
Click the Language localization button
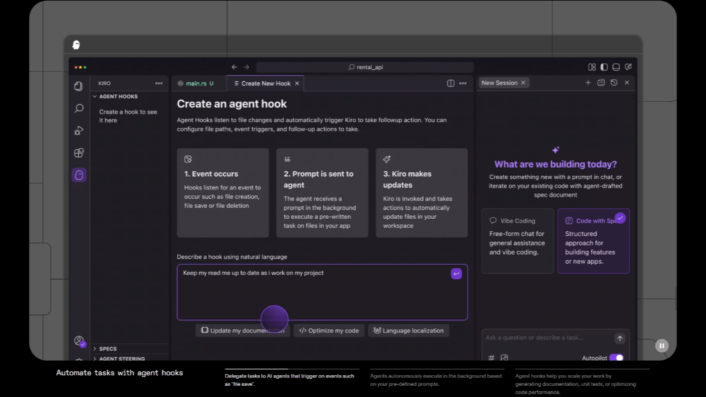point(408,331)
